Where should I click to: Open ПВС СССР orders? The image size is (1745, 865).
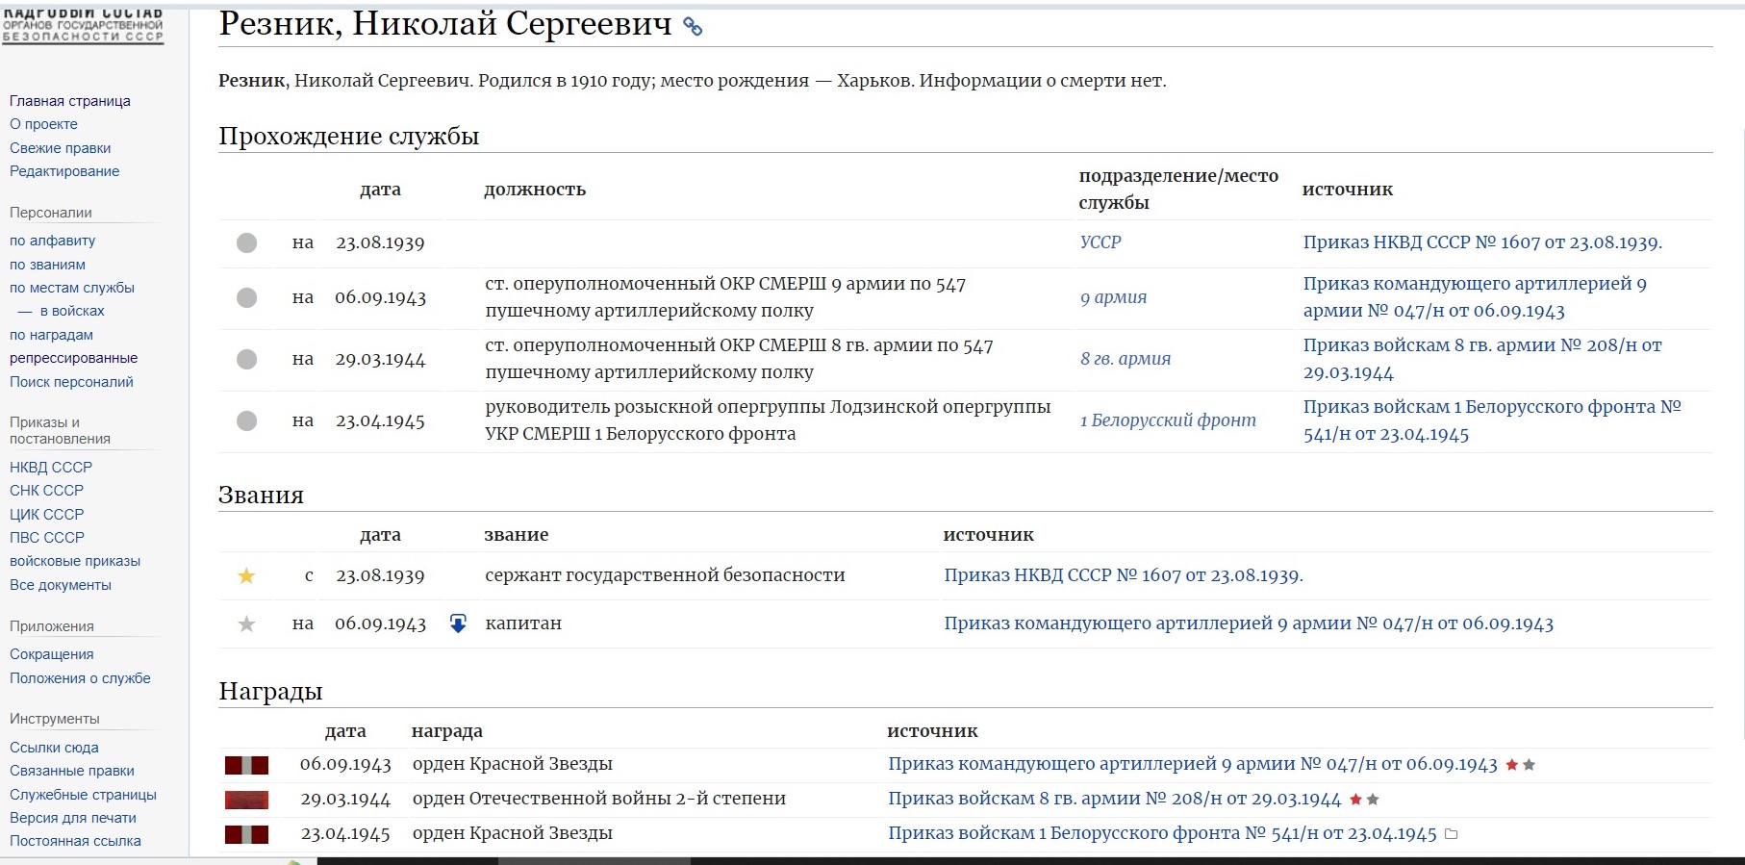[x=47, y=538]
